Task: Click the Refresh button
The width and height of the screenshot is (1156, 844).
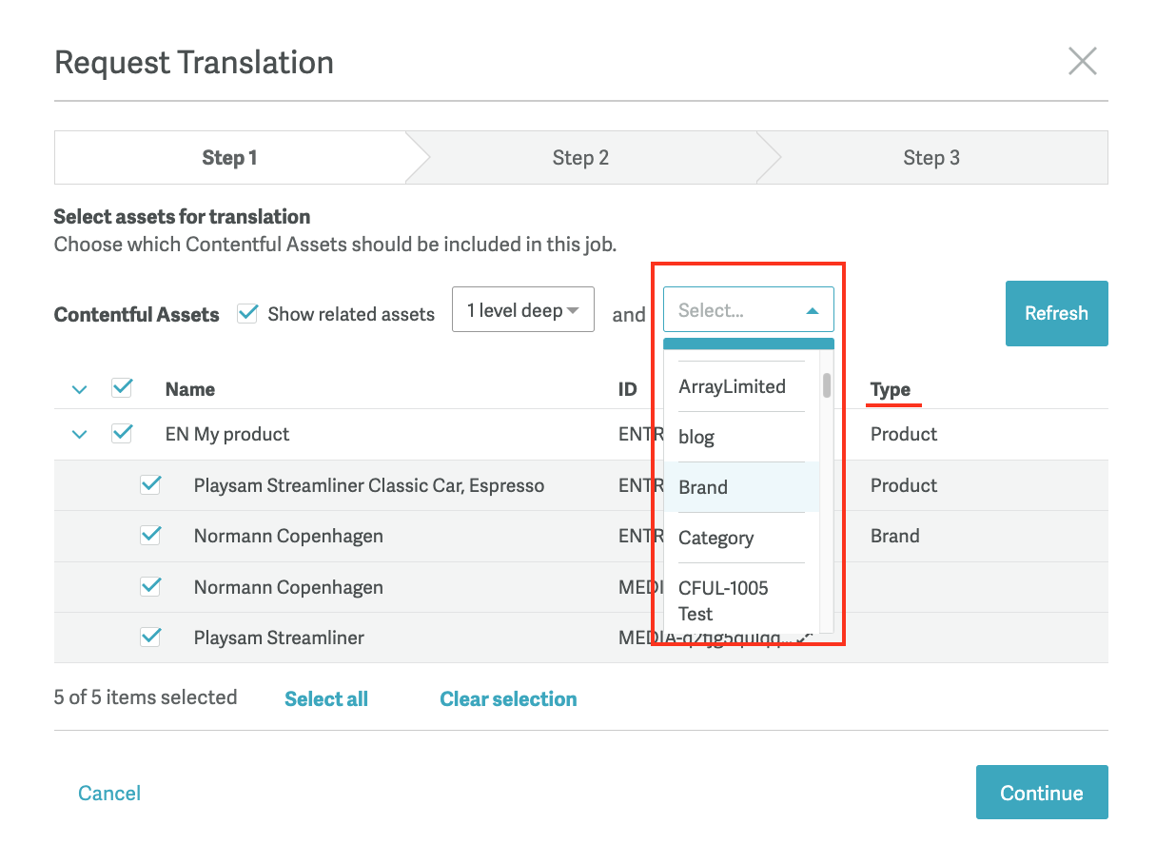Action: point(1056,313)
